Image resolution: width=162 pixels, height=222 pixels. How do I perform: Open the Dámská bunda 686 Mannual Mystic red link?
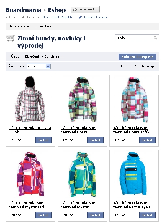[x=26, y=205]
